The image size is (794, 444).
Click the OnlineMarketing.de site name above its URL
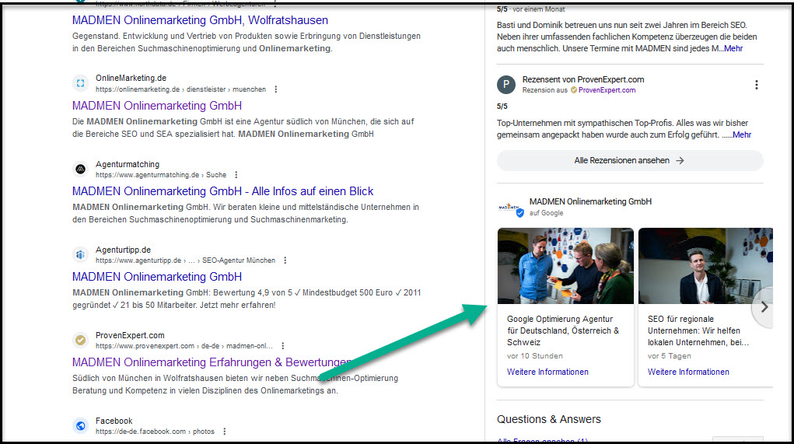(131, 78)
